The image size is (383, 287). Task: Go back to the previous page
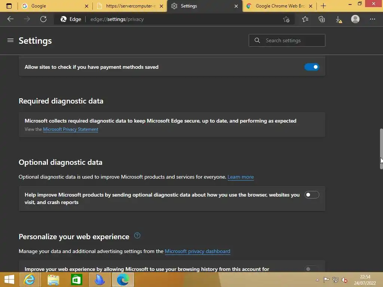coord(10,19)
